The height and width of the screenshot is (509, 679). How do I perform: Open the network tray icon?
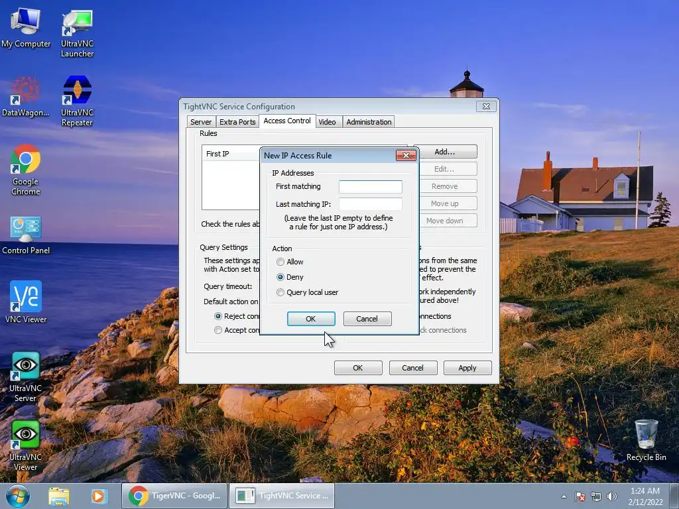tap(596, 496)
